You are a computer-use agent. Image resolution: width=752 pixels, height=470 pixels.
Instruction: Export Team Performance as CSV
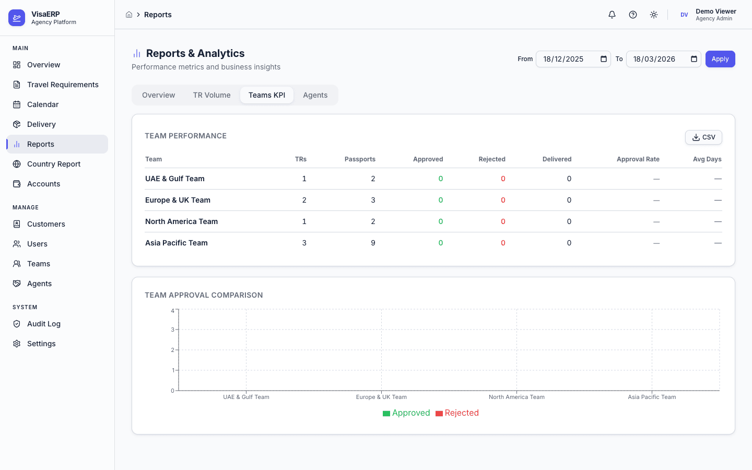703,137
